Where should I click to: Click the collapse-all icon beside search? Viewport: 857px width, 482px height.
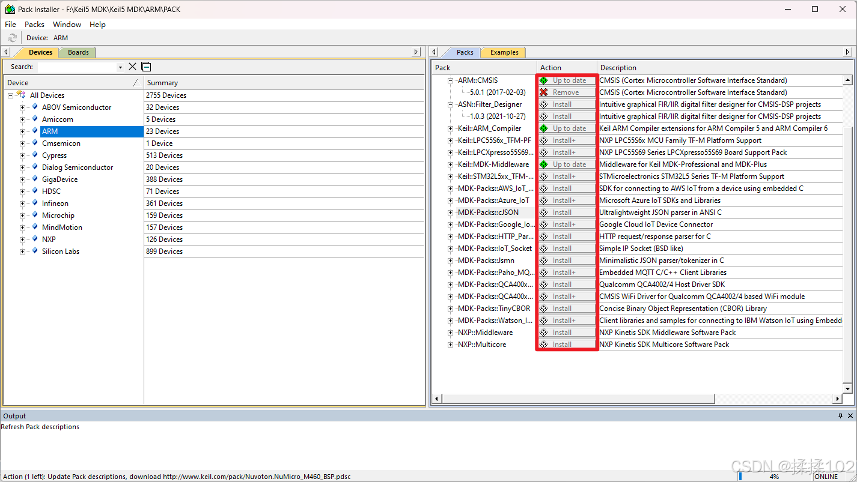click(146, 67)
